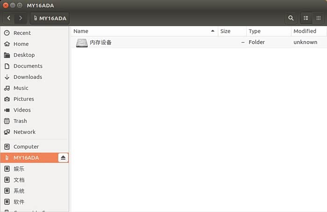327x212 pixels.
Task: Open the 文档 volume in sidebar
Action: tap(35, 180)
